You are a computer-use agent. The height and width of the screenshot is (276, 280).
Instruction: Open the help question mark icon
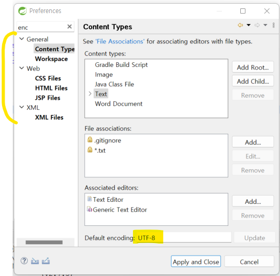pyautogui.click(x=24, y=261)
